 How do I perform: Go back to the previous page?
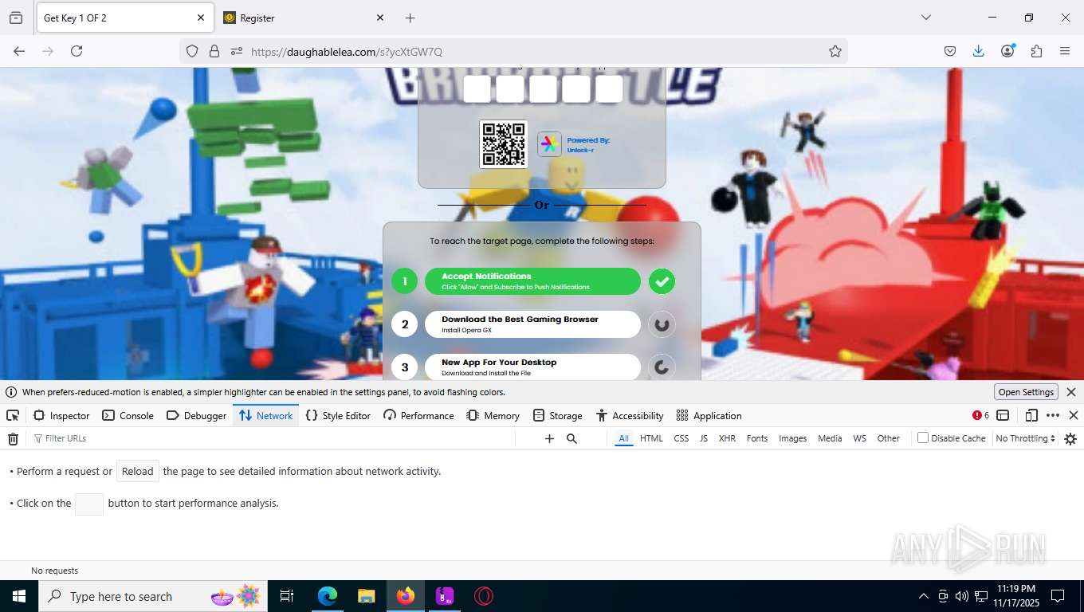coord(19,51)
